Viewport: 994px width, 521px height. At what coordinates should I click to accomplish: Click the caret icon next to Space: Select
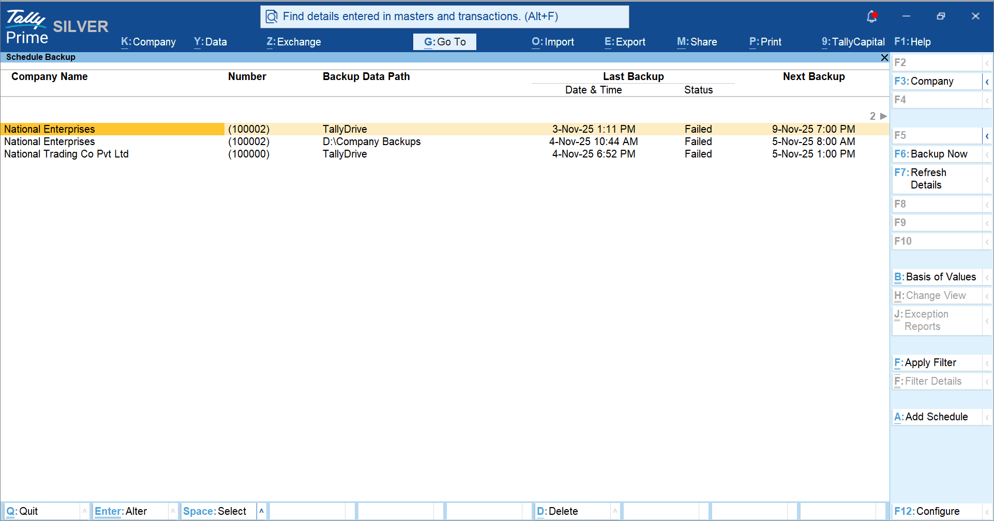click(261, 511)
